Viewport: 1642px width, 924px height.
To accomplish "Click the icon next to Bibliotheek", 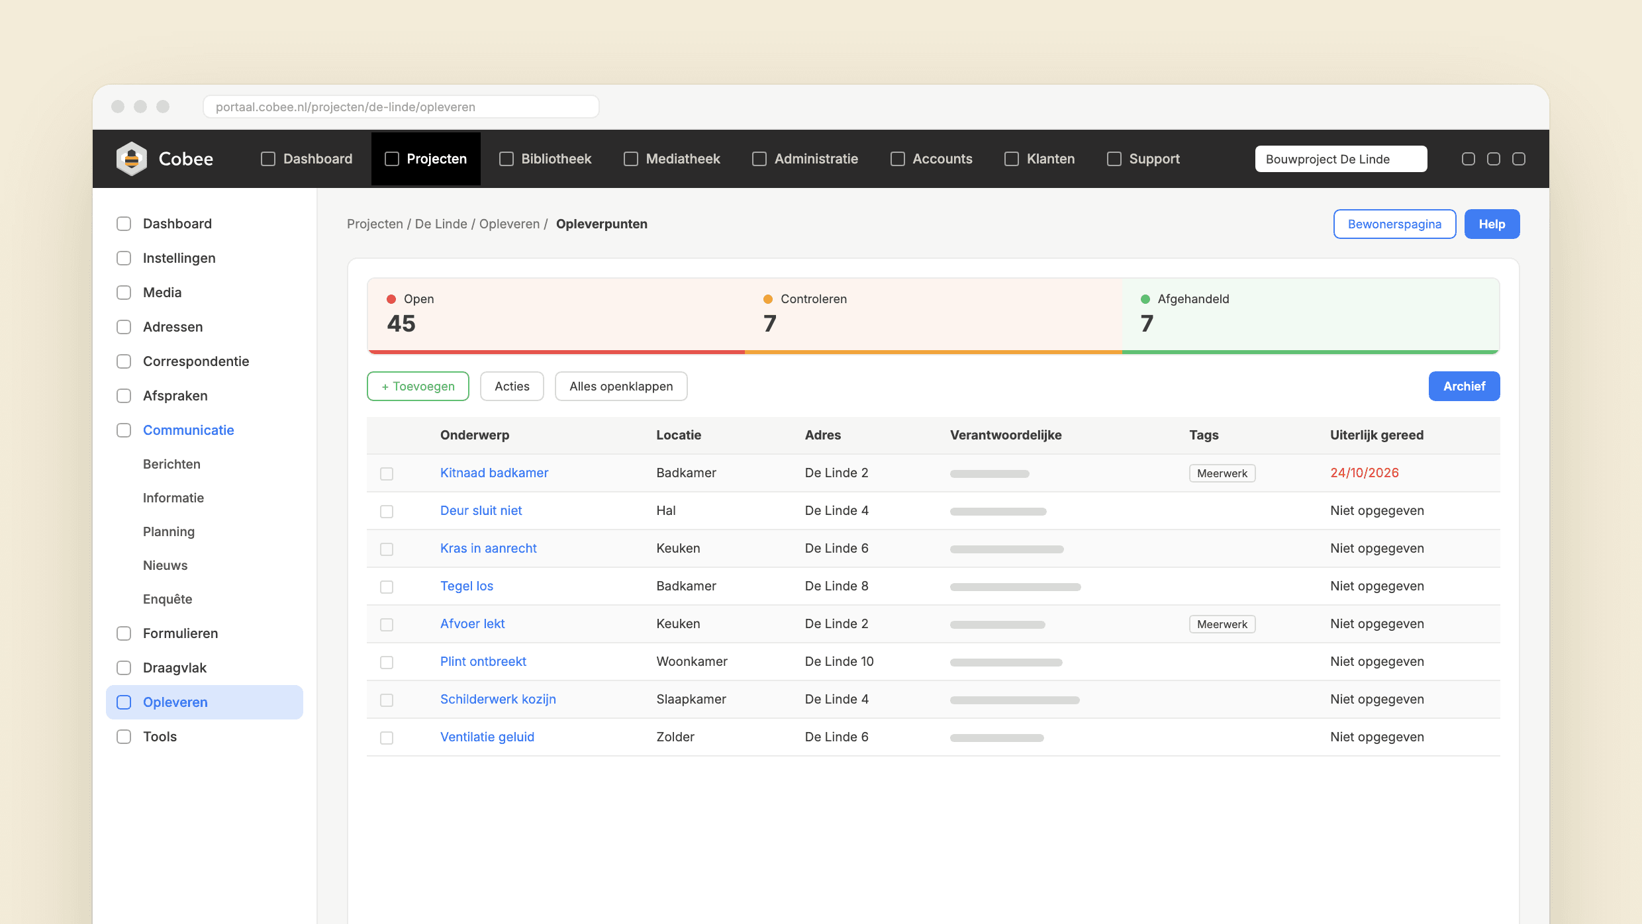I will click(x=507, y=159).
